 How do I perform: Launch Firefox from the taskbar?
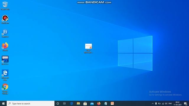tap(99, 103)
